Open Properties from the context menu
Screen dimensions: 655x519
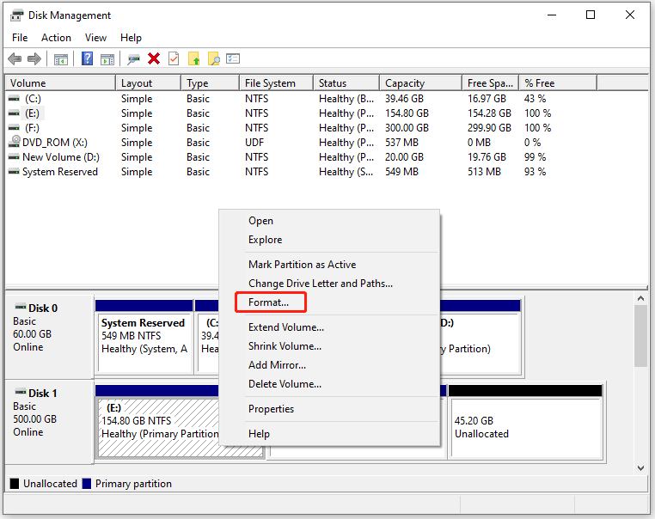tap(329, 409)
